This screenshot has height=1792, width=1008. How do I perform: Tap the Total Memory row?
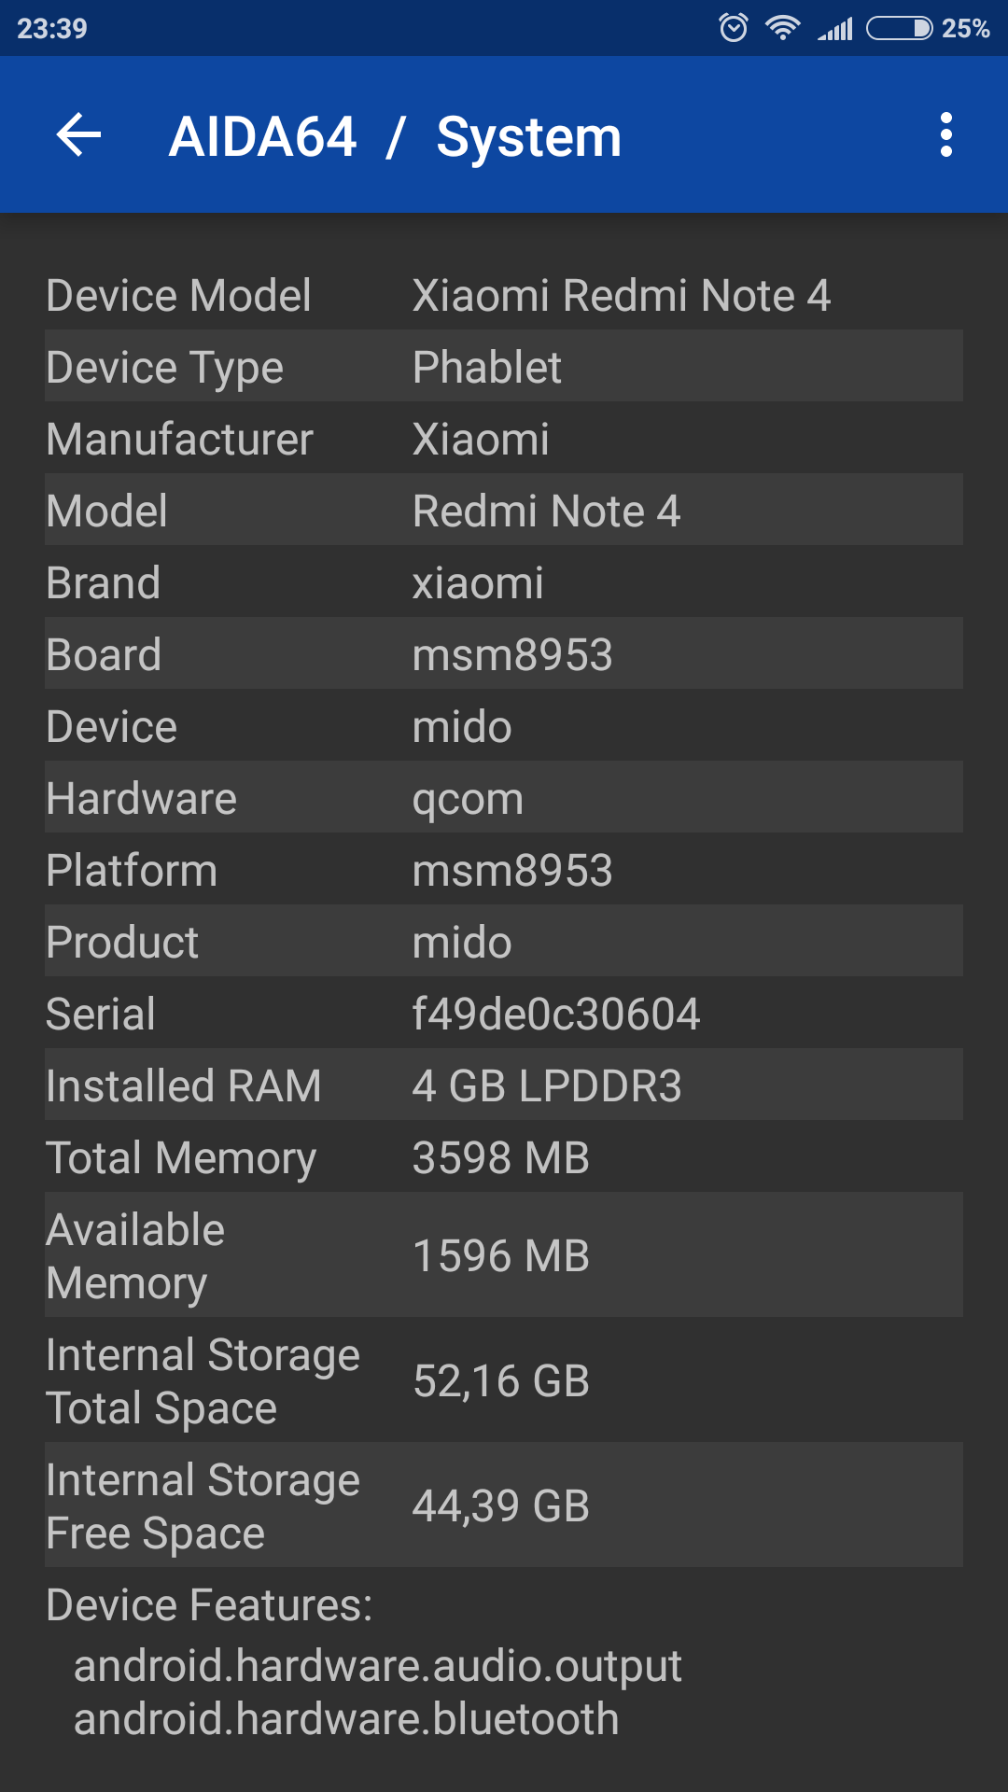504,1157
